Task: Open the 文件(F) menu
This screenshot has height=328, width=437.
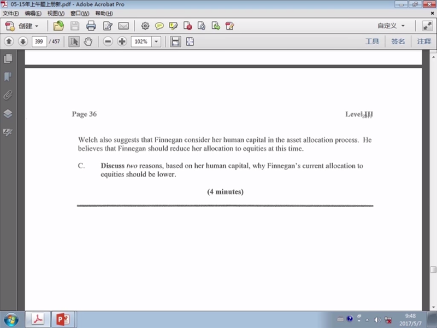Action: [x=11, y=13]
